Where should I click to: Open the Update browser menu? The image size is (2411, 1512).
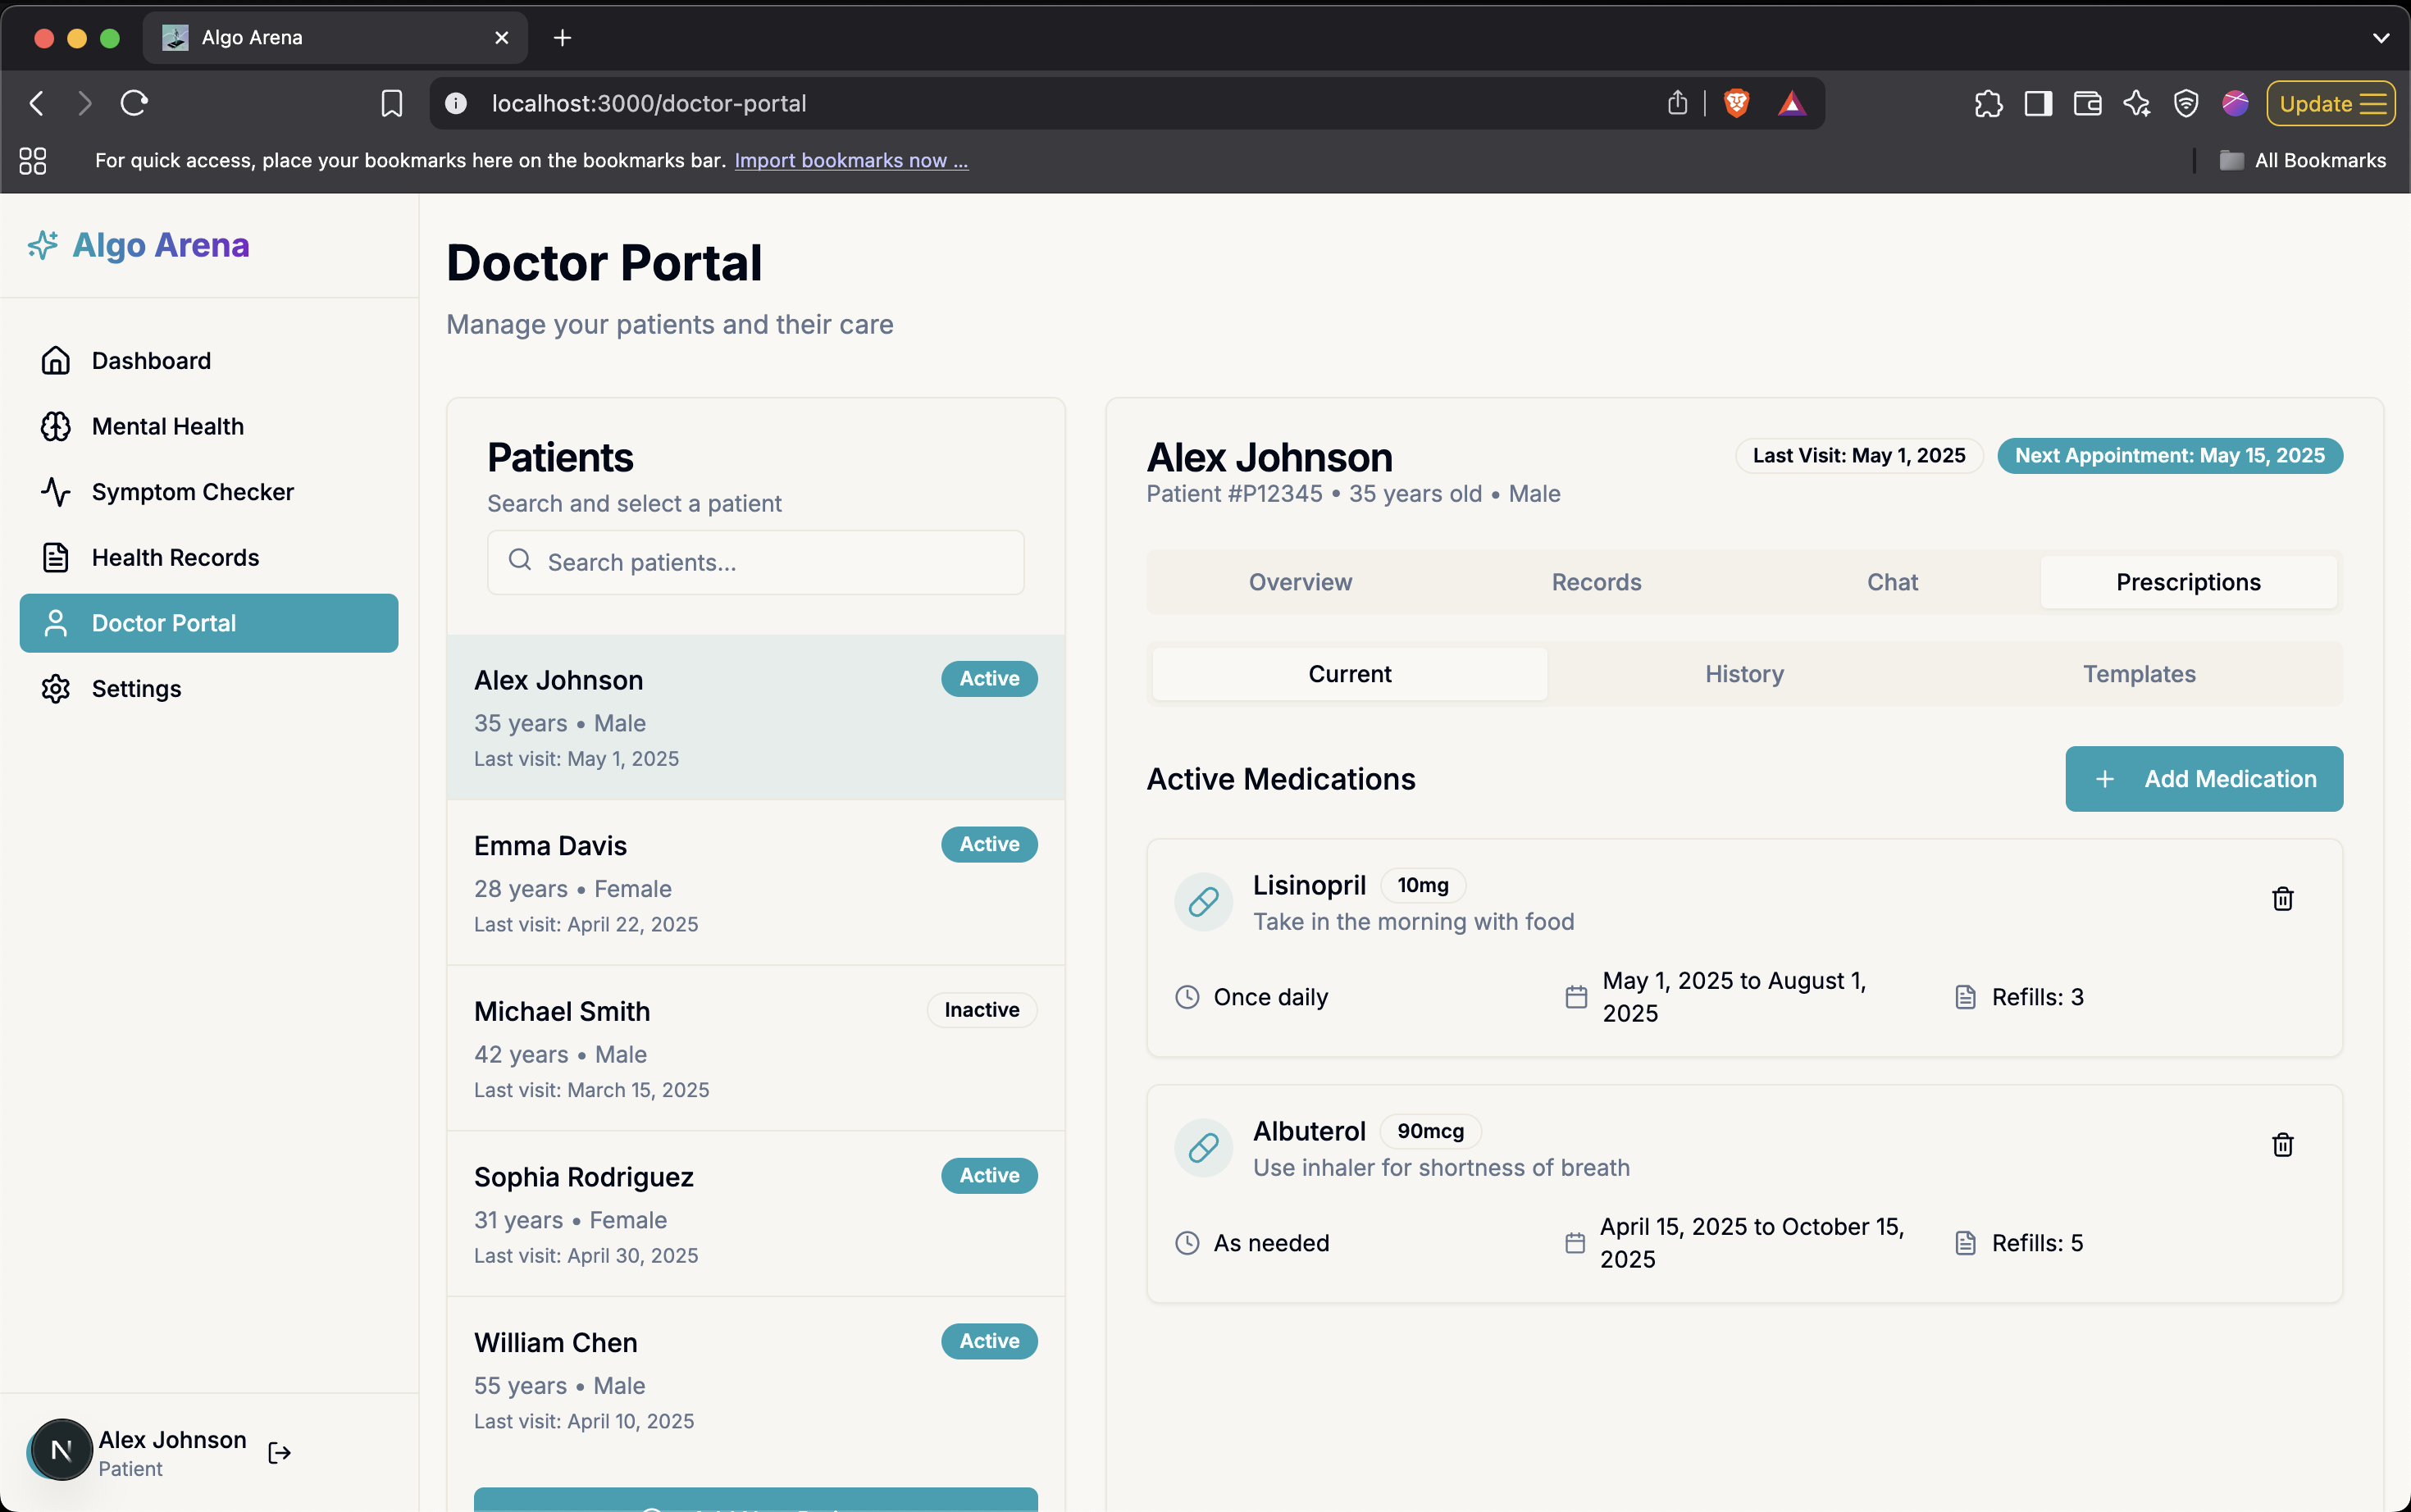tap(2330, 103)
